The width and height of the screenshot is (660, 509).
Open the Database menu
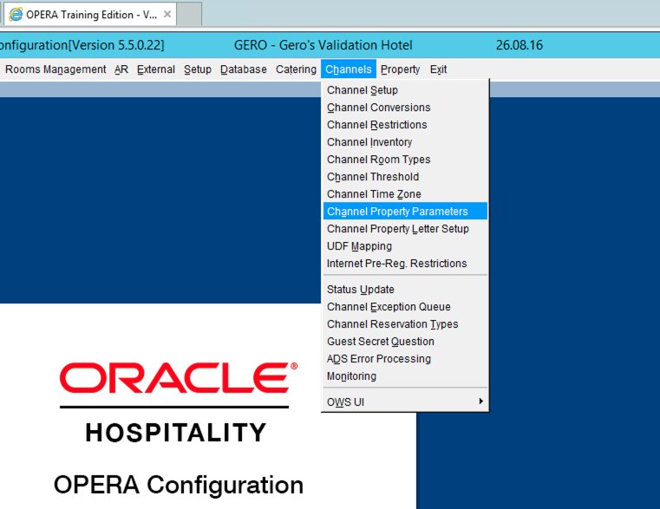click(244, 69)
